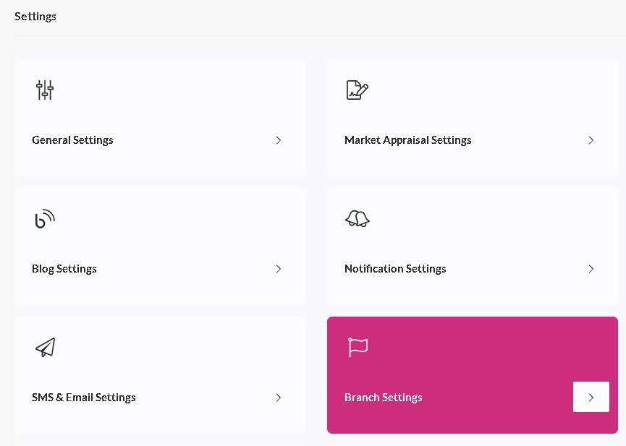This screenshot has height=446, width=626.
Task: Click the Settings page heading
Action: [35, 17]
